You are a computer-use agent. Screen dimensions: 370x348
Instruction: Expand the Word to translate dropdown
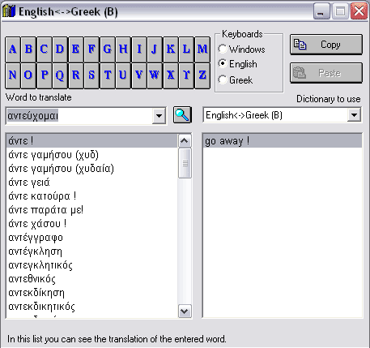[x=159, y=116]
